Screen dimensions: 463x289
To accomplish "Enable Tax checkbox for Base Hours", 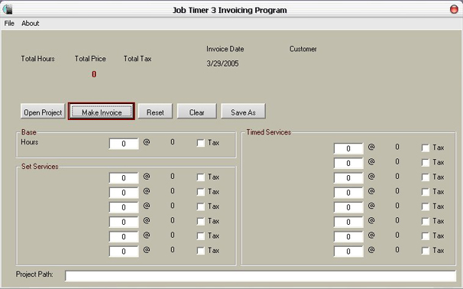I will [x=201, y=143].
